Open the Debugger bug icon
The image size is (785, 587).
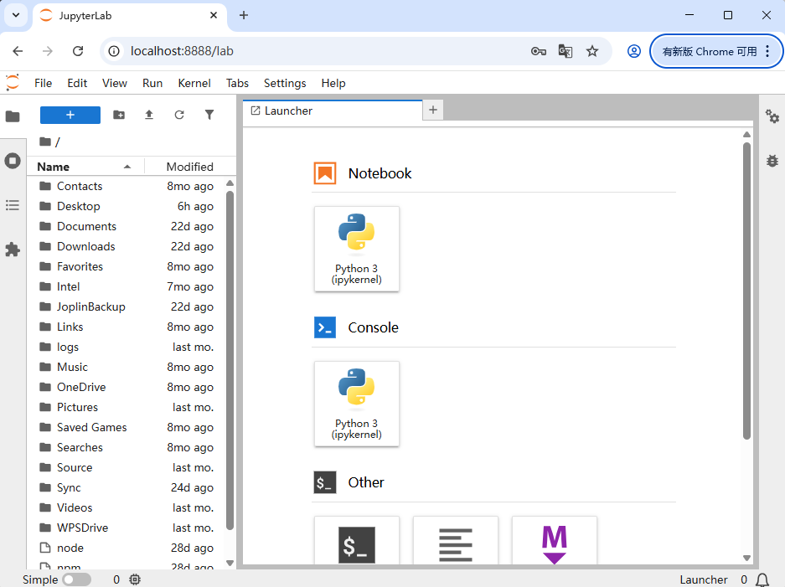click(772, 161)
